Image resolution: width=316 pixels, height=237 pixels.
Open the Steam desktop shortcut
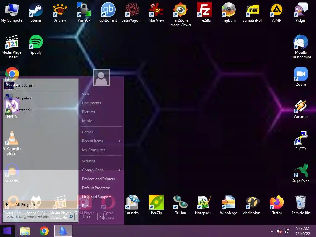(36, 12)
